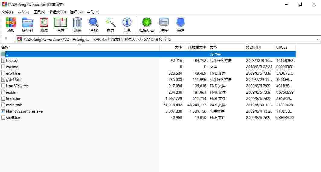Click size value 51,918,662
321x172 pixels.
pos(173,105)
